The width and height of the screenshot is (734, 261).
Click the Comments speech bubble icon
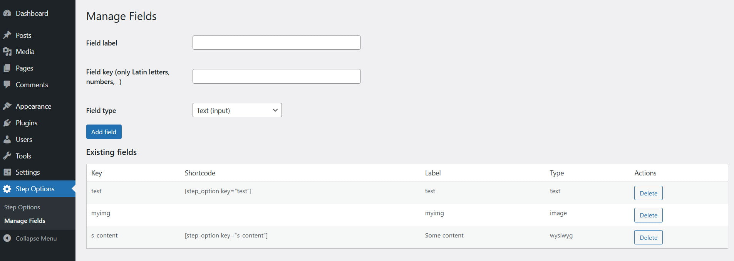pyautogui.click(x=7, y=85)
